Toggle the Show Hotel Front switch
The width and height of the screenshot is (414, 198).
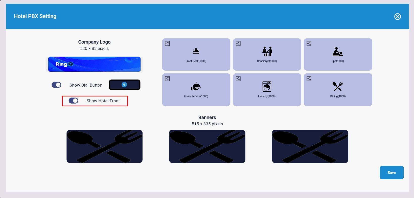coord(74,101)
